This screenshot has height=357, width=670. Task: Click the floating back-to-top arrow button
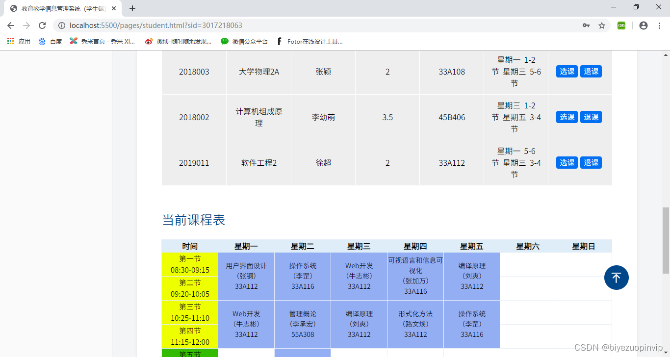[x=616, y=278]
